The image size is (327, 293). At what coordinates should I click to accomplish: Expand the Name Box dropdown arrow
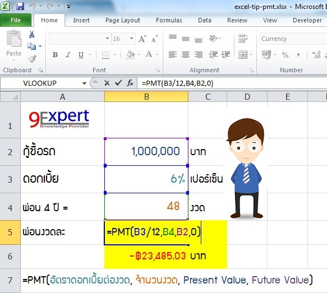coord(84,83)
